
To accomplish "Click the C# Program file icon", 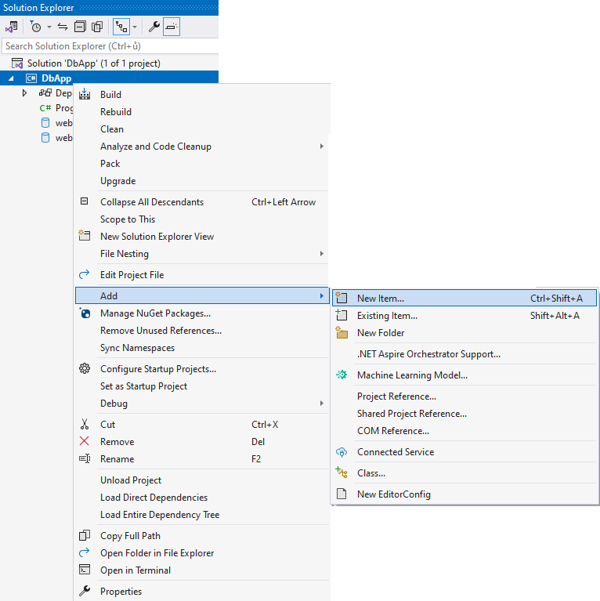I will (45, 108).
